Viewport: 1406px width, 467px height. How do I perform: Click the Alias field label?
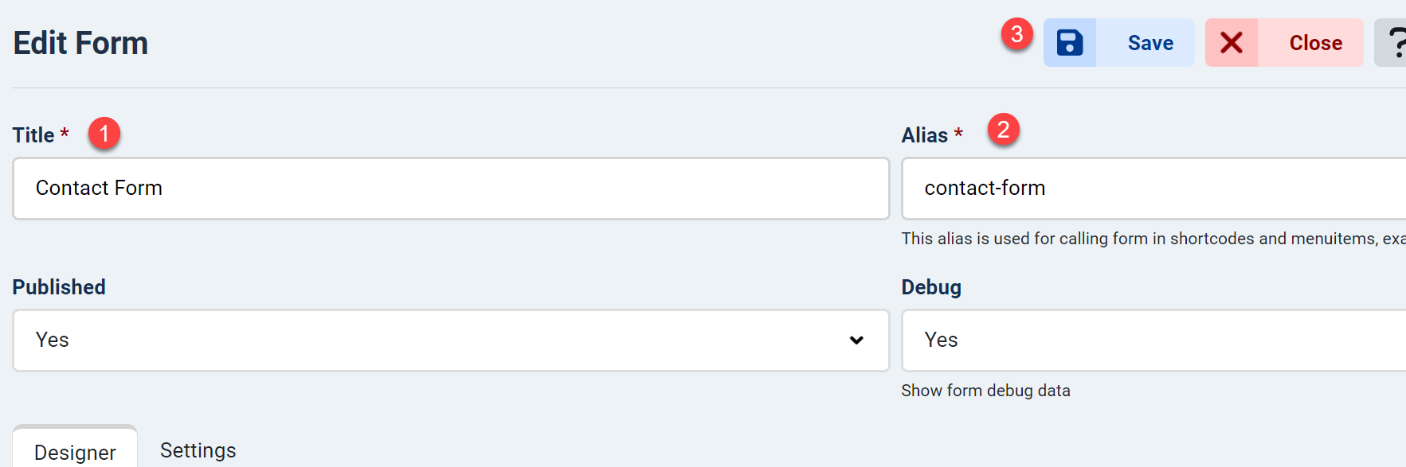pyautogui.click(x=924, y=135)
